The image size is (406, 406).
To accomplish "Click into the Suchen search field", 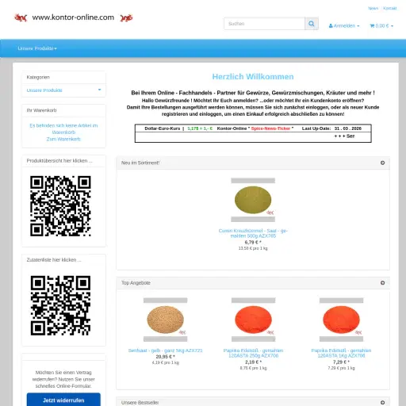I will pos(264,24).
